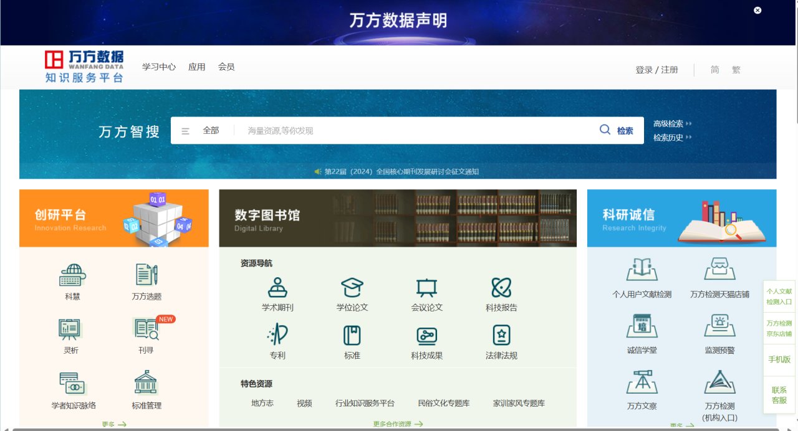Switch to simplified Chinese 简

click(x=715, y=70)
